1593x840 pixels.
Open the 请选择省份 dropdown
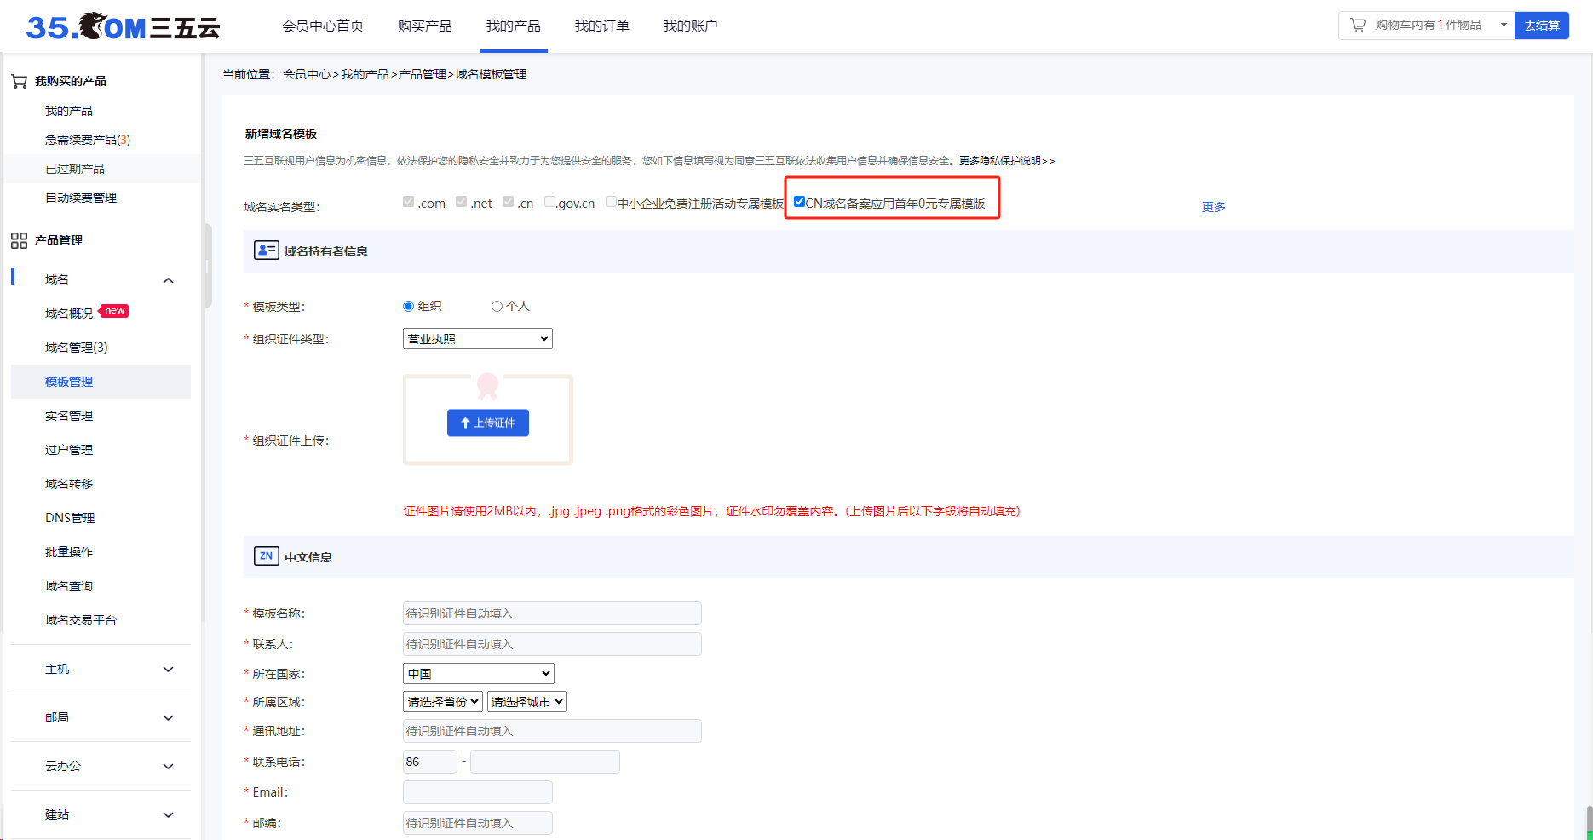(x=443, y=702)
